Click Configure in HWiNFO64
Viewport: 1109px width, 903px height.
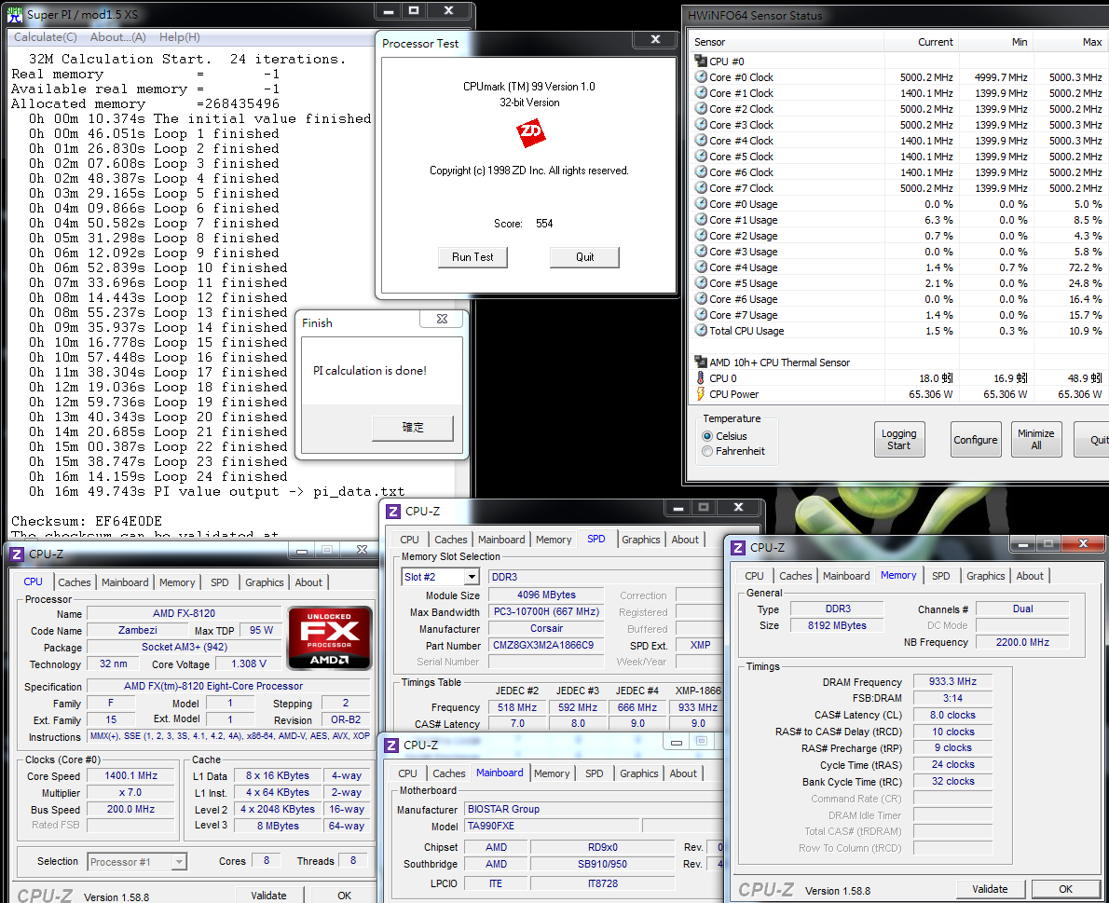976,439
